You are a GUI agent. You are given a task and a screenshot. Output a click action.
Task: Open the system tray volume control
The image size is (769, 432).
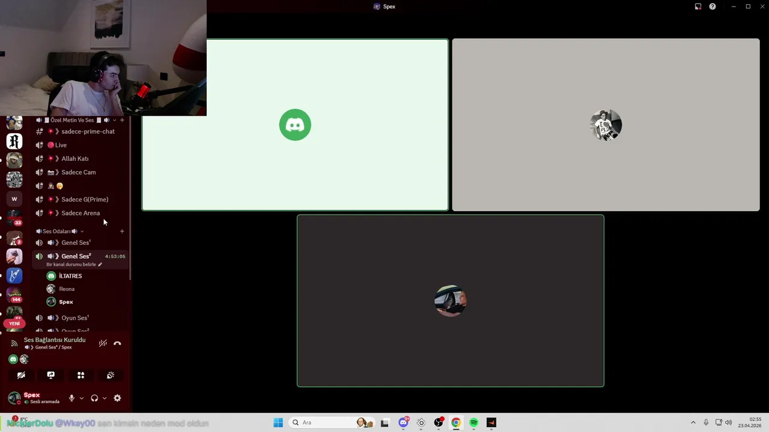click(728, 422)
